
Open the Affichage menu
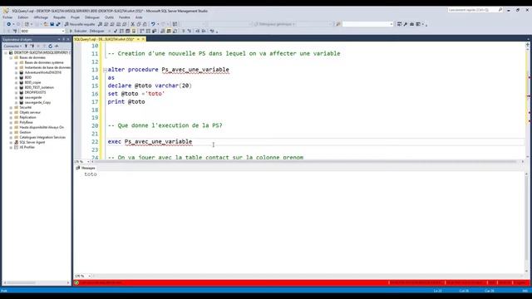pos(41,17)
